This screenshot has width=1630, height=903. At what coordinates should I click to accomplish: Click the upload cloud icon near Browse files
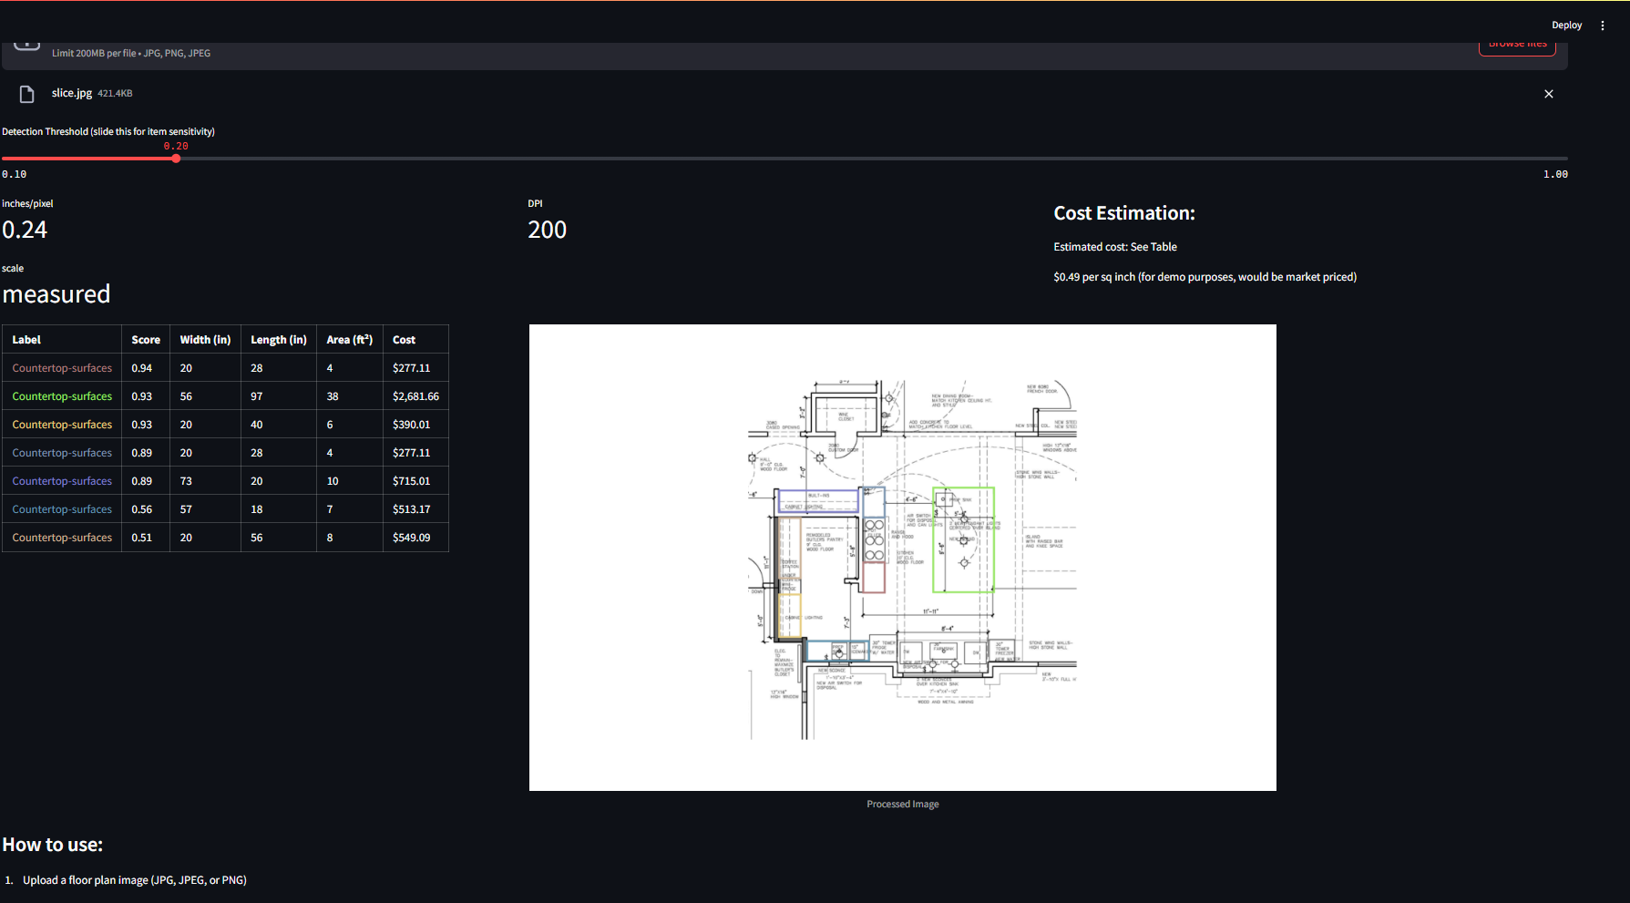[26, 41]
